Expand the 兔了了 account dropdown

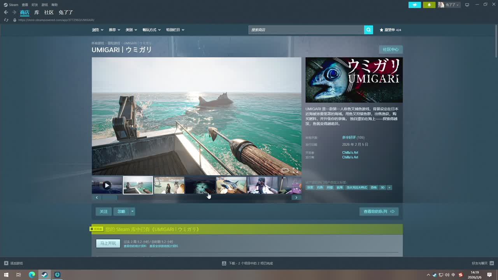click(449, 5)
